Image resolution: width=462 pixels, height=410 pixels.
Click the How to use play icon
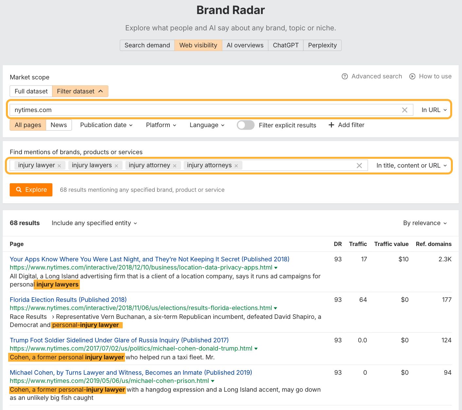pos(412,76)
